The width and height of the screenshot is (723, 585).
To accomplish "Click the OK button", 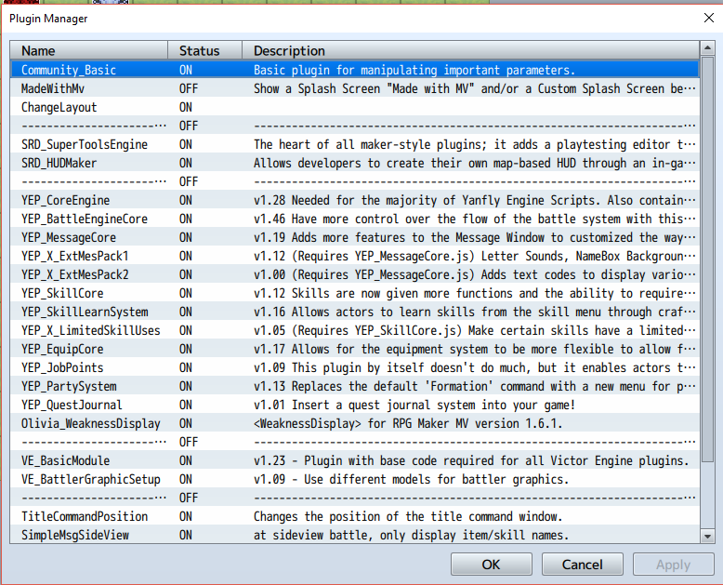I will (x=491, y=565).
